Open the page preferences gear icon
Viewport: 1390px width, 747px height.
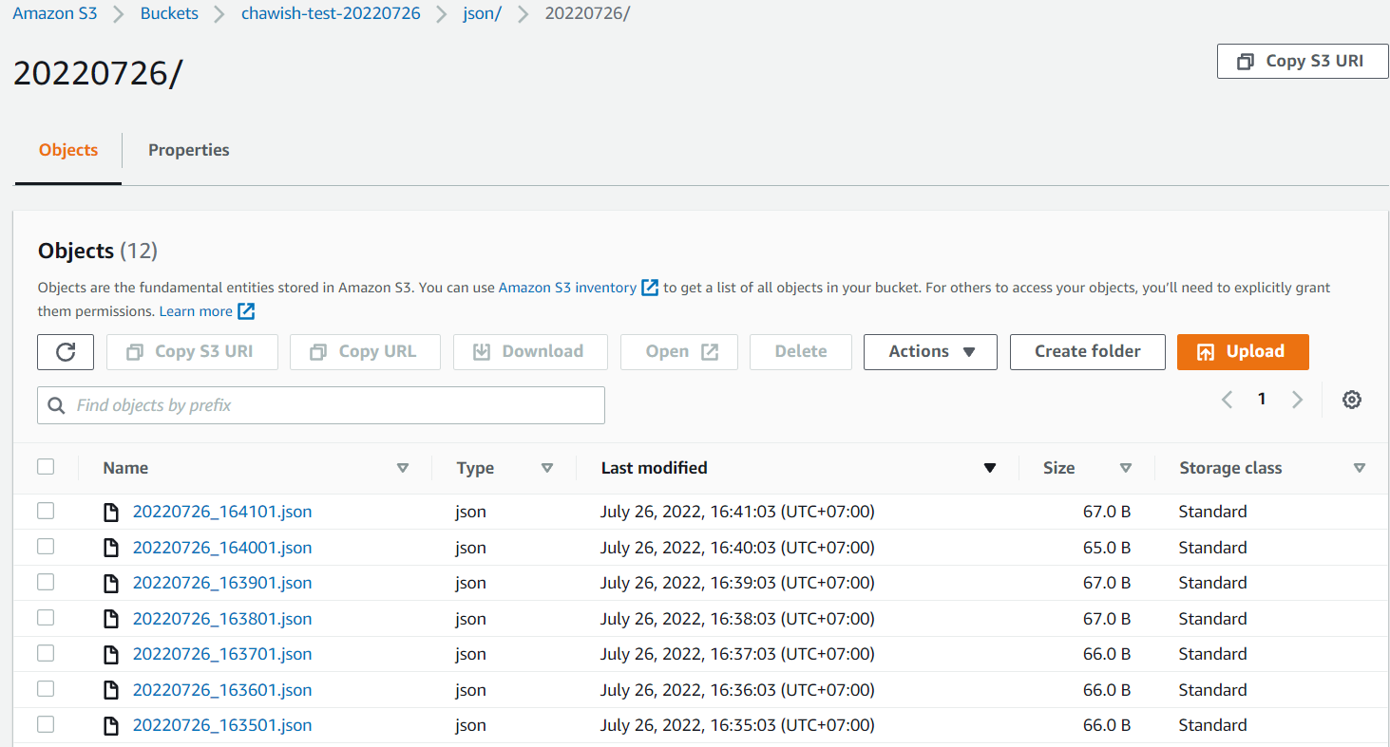(1351, 400)
